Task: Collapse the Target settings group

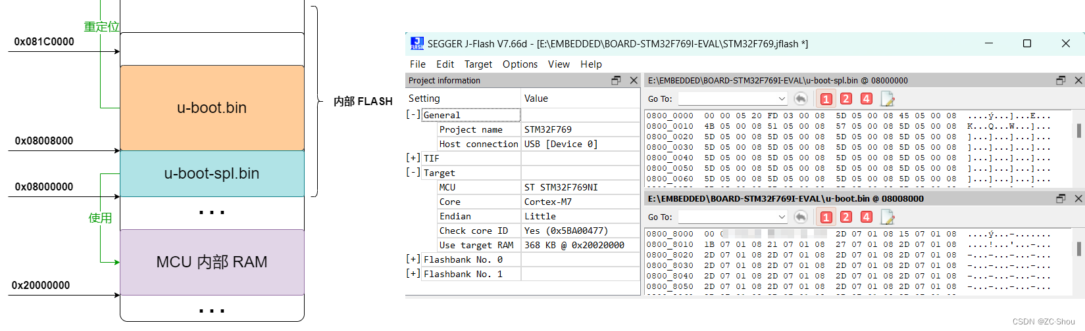Action: coord(413,173)
